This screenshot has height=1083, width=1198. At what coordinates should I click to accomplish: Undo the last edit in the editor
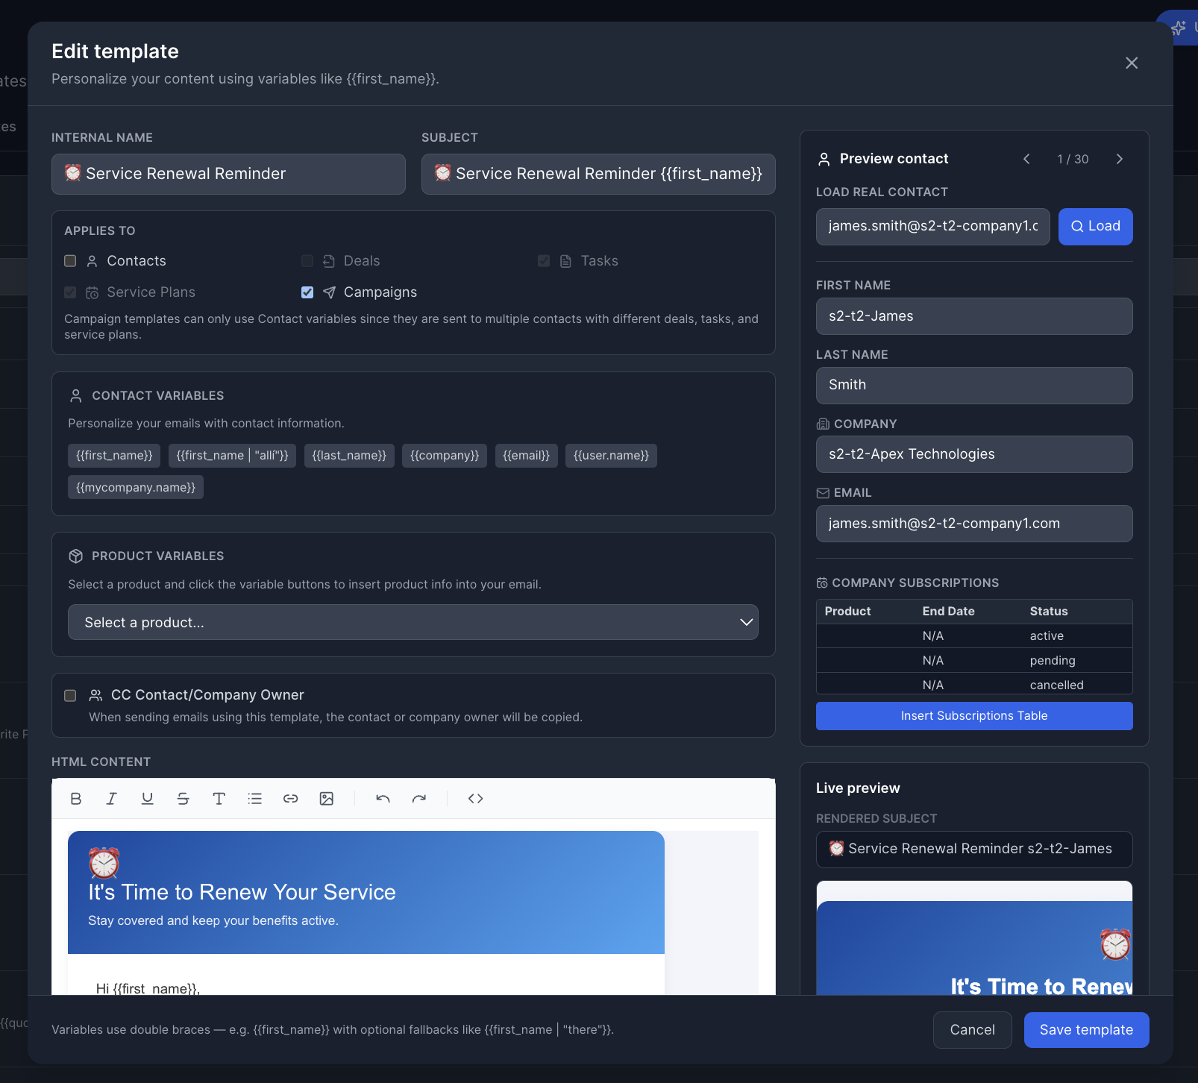(x=383, y=799)
